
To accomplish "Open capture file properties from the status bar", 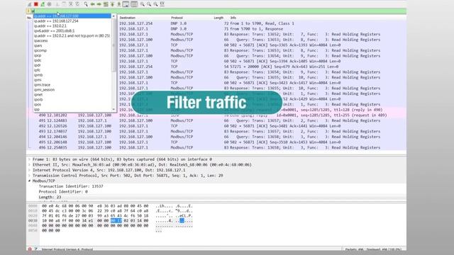I will (36, 249).
